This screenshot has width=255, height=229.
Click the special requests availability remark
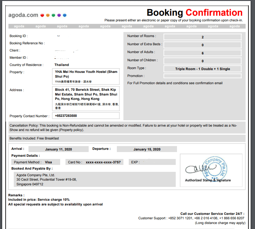[55, 204]
